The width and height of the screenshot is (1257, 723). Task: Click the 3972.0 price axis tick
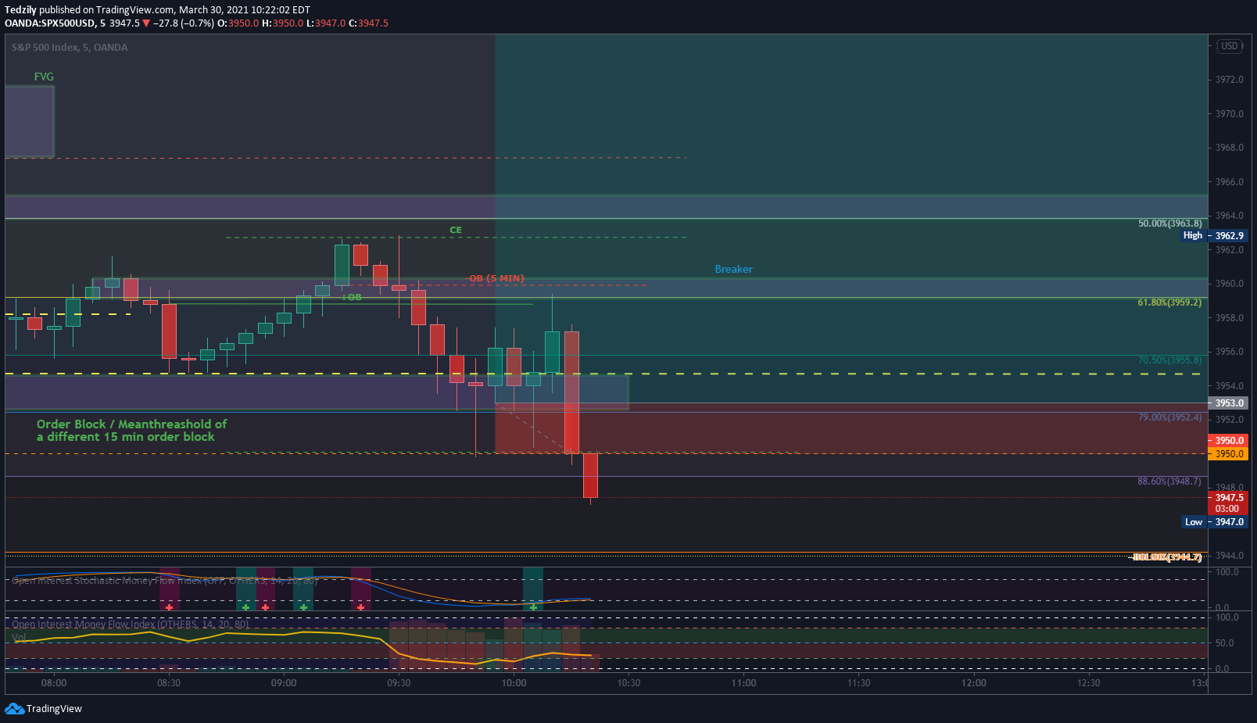(1229, 80)
